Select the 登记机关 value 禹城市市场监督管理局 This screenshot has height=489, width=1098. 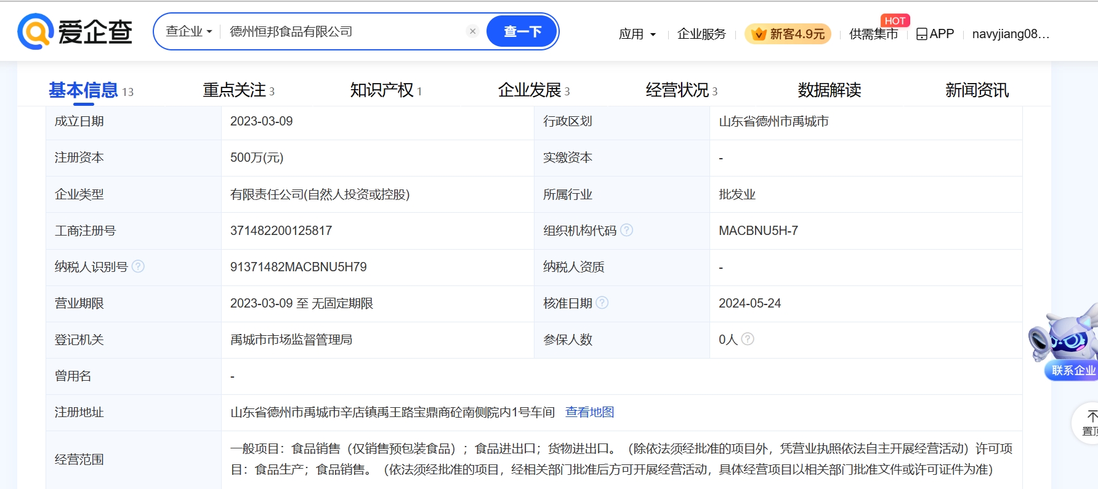pos(291,340)
